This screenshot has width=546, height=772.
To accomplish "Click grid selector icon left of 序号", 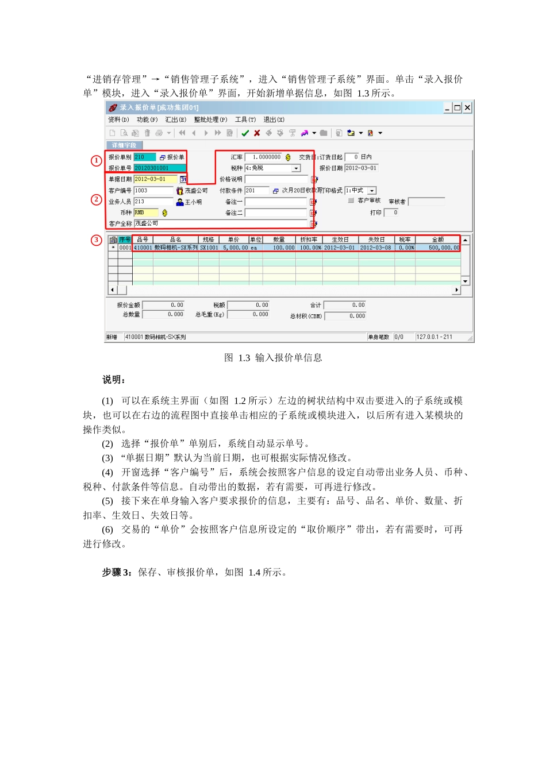I will click(113, 240).
